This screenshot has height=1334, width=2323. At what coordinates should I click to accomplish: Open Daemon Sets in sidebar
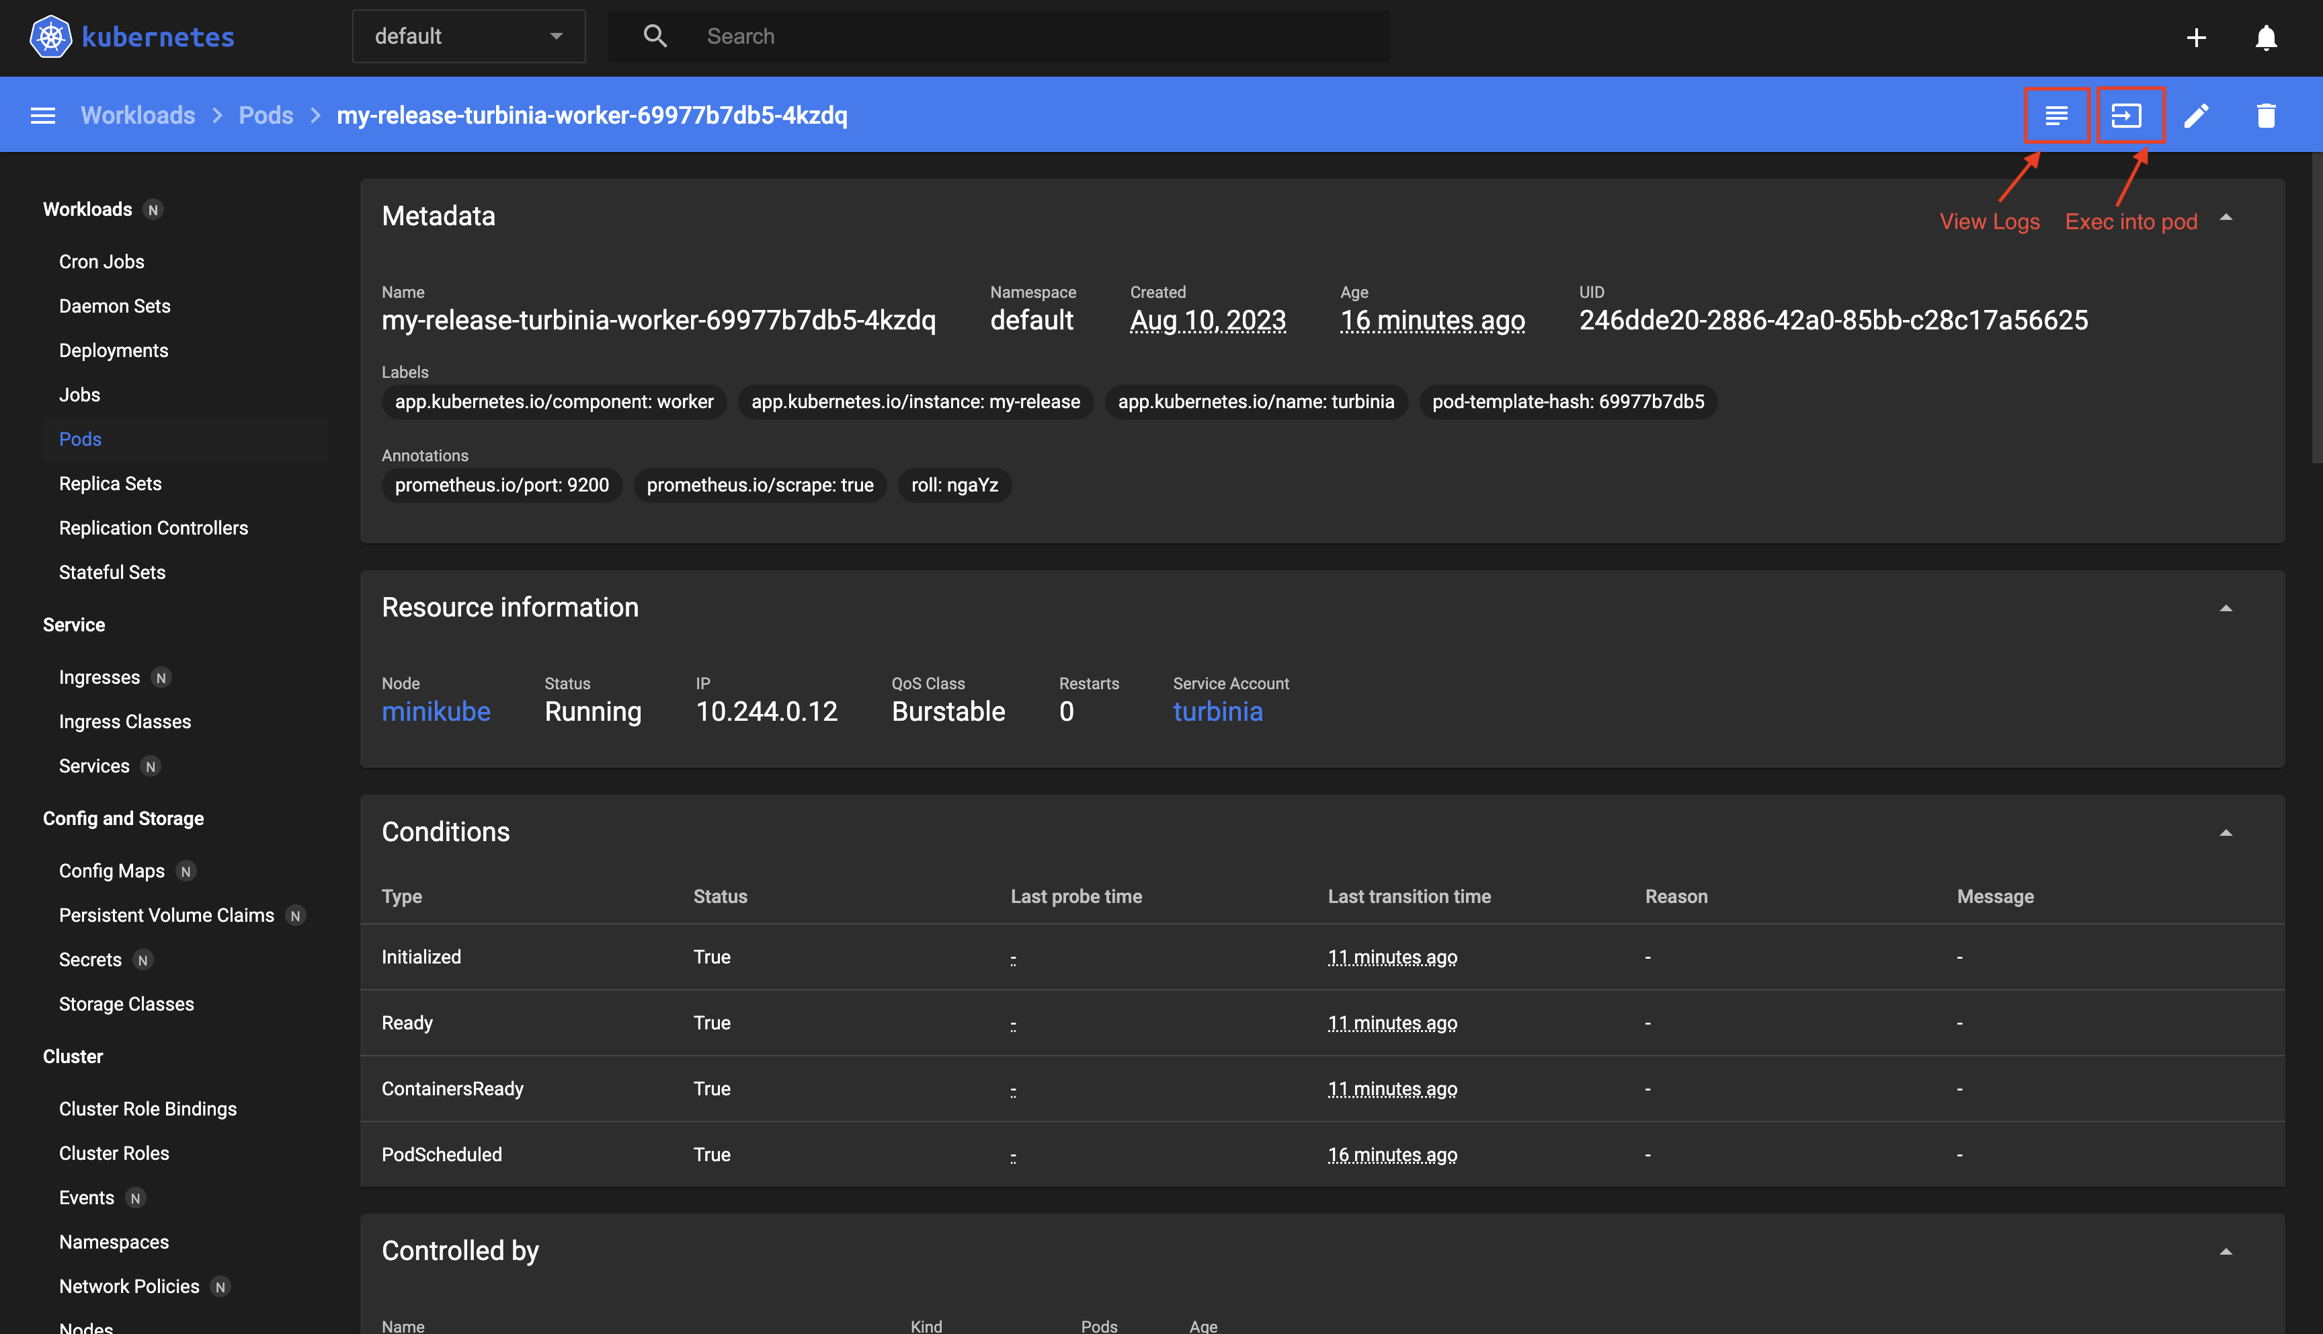tap(114, 306)
